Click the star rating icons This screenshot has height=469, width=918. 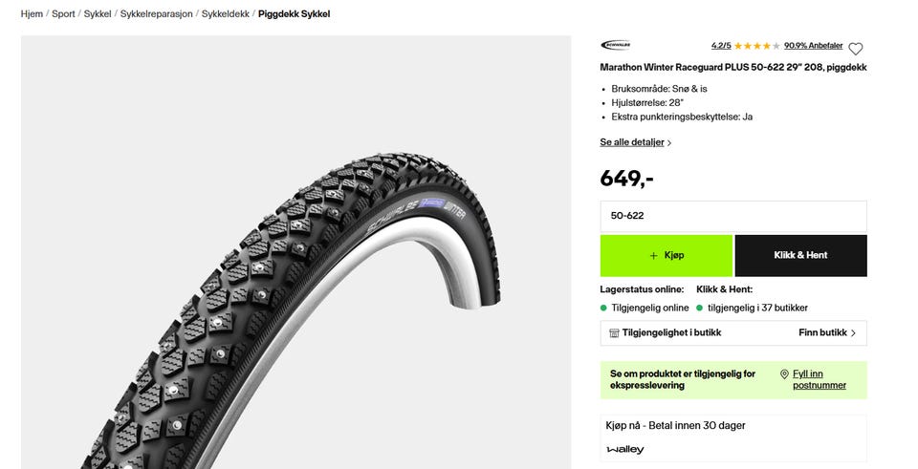(757, 46)
